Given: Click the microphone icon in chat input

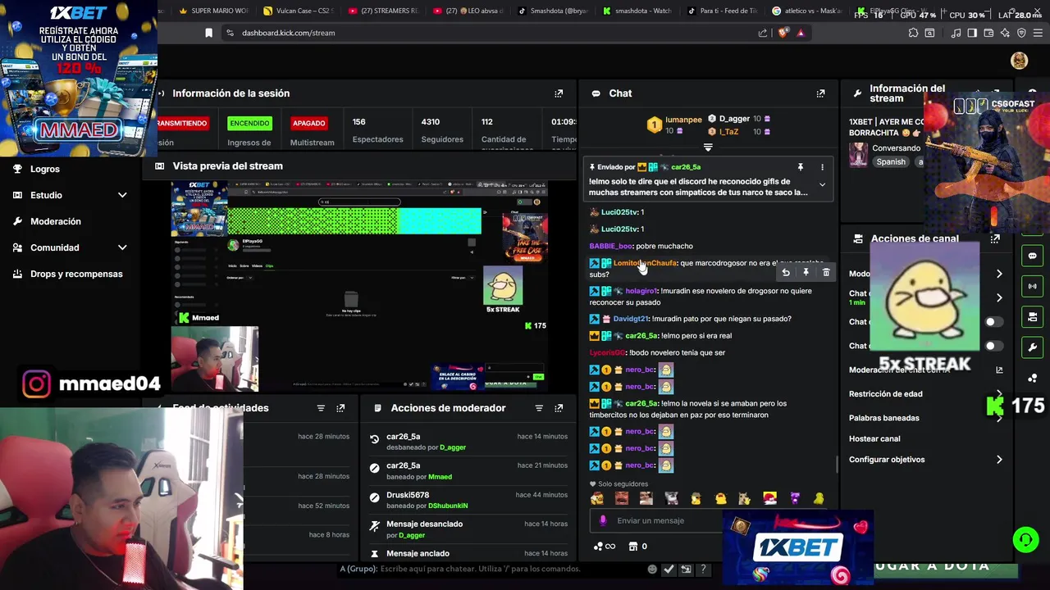Looking at the screenshot, I should pos(603,520).
